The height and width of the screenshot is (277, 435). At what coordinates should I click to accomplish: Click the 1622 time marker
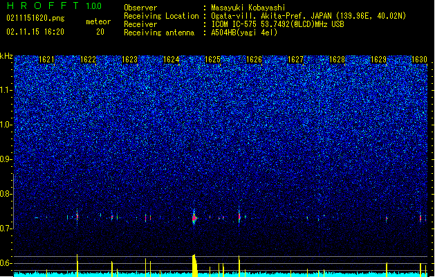coord(88,60)
